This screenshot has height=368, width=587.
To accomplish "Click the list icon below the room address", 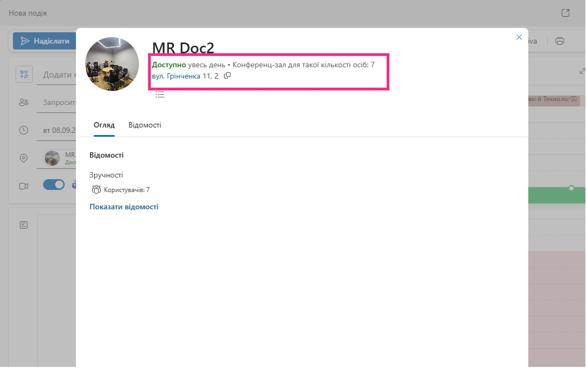I will point(160,95).
